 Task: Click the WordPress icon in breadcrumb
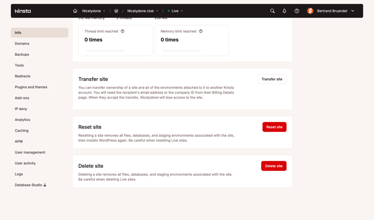(116, 11)
